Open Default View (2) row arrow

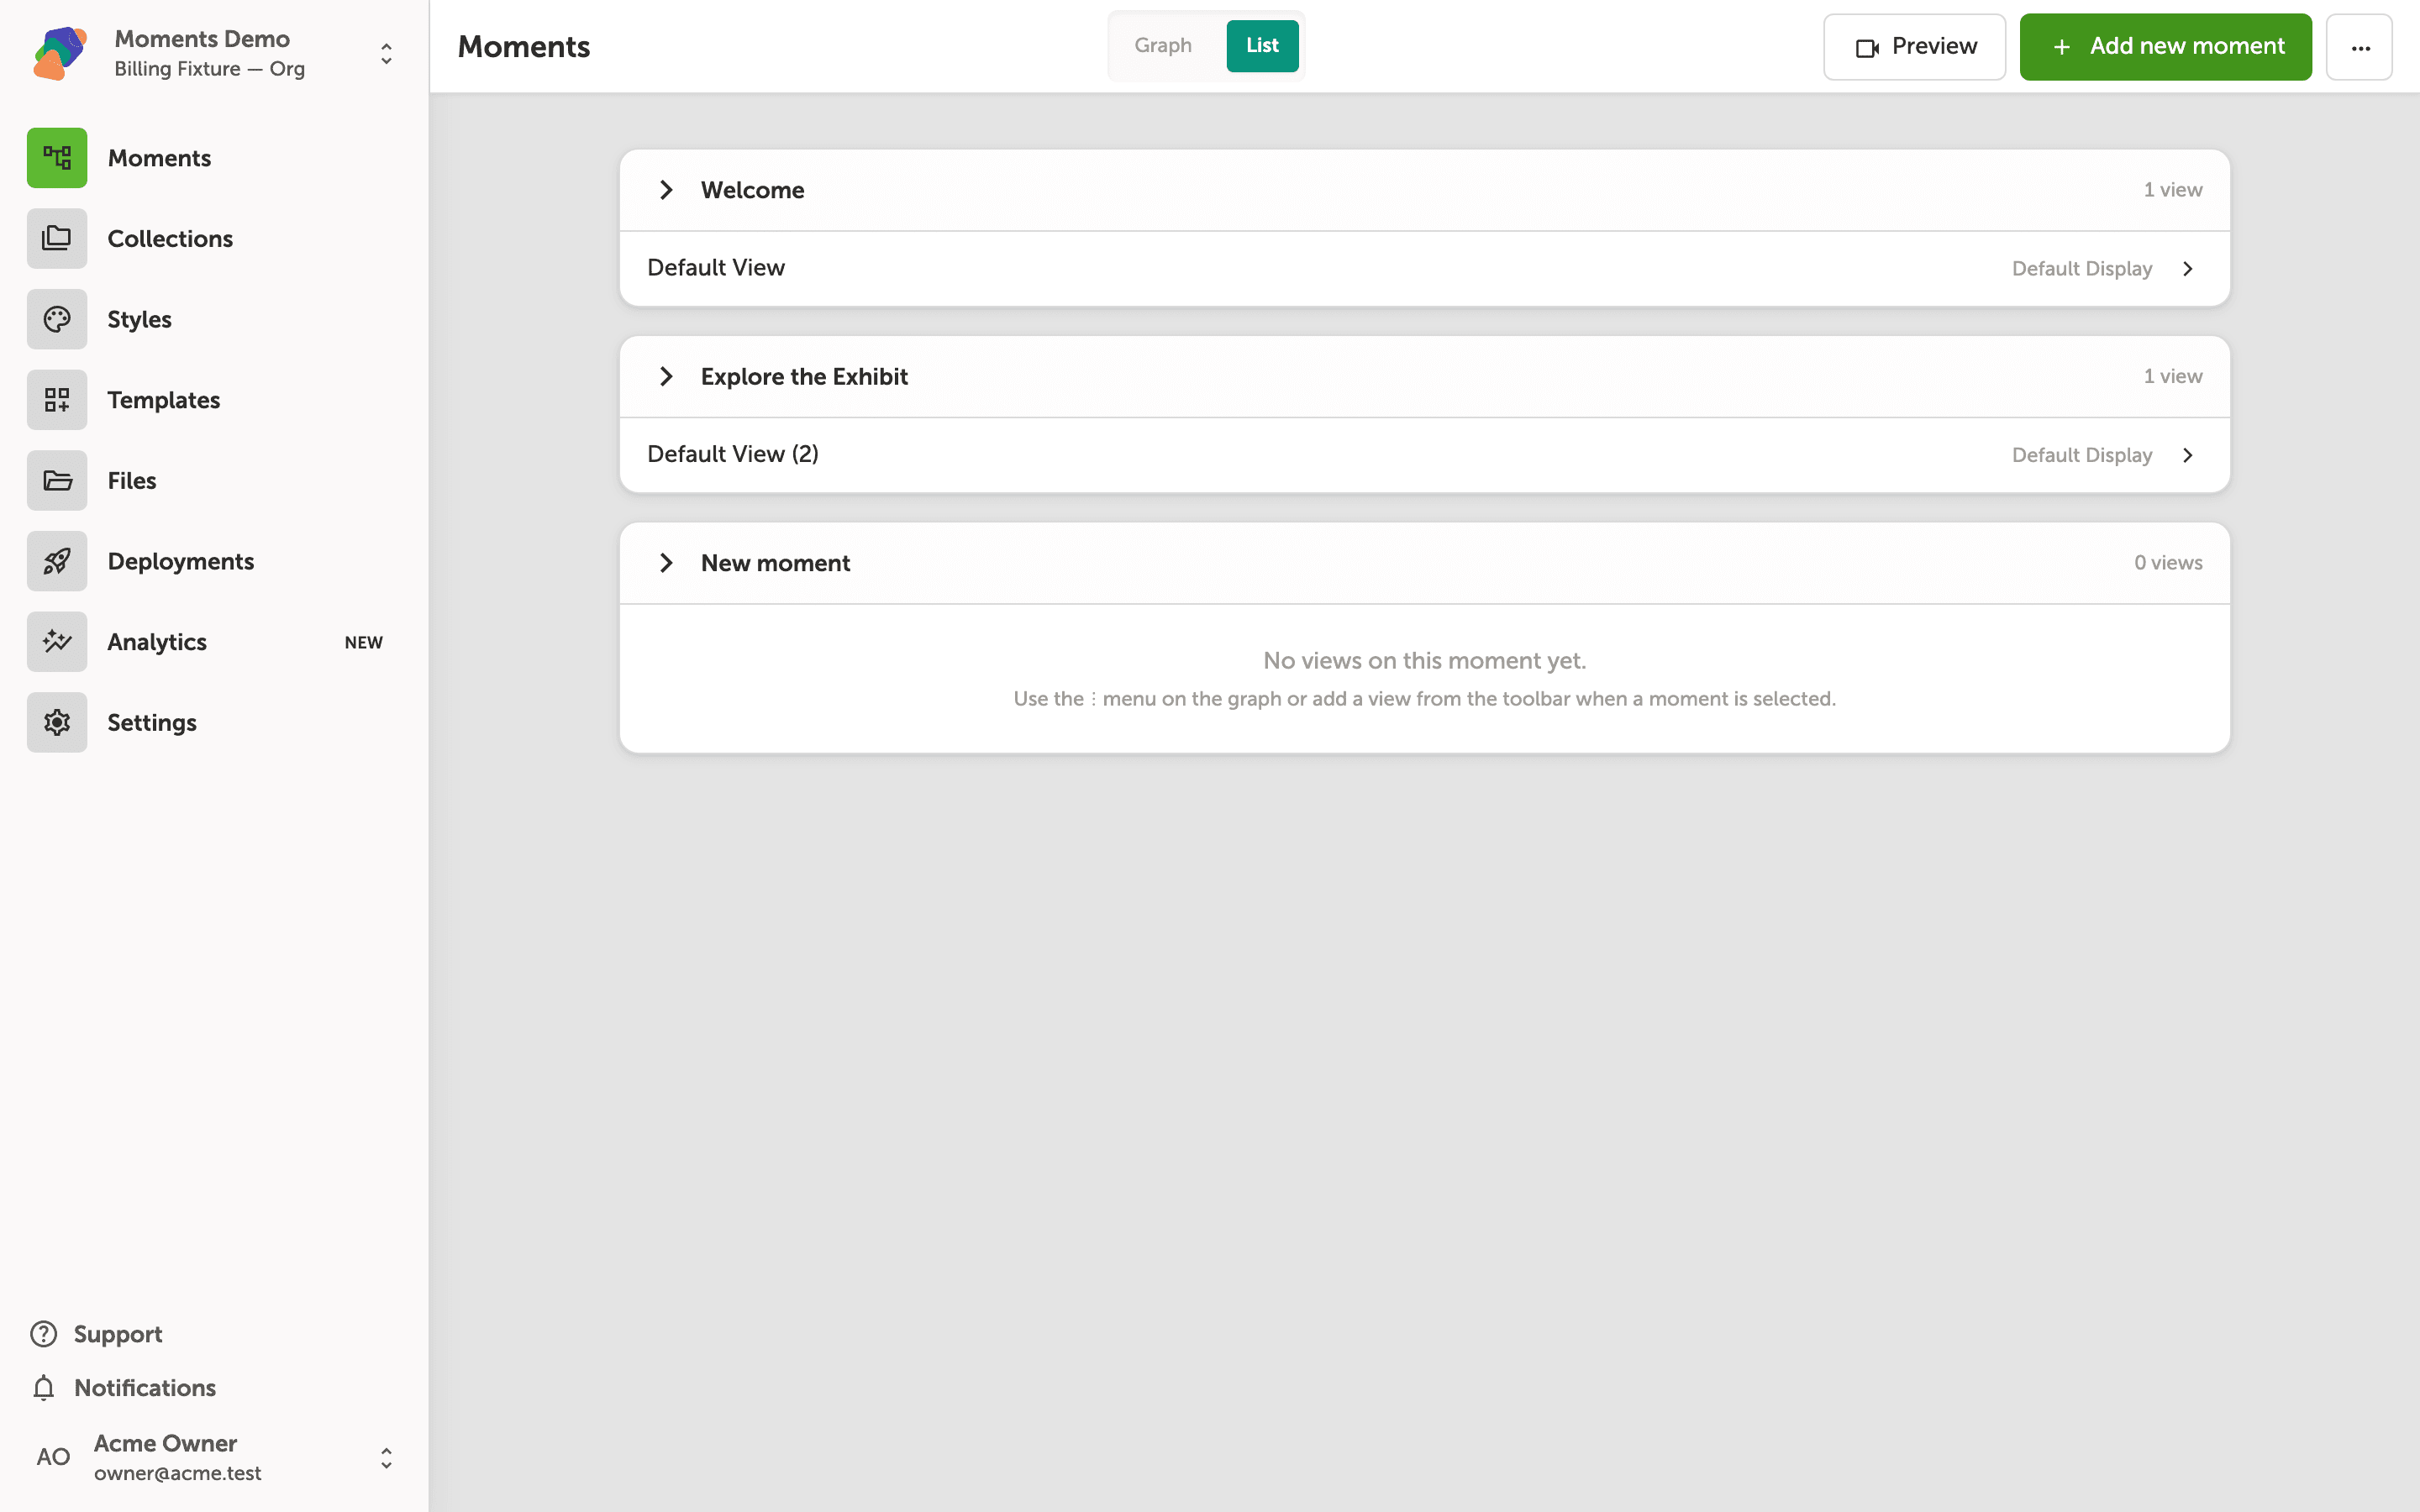2188,455
